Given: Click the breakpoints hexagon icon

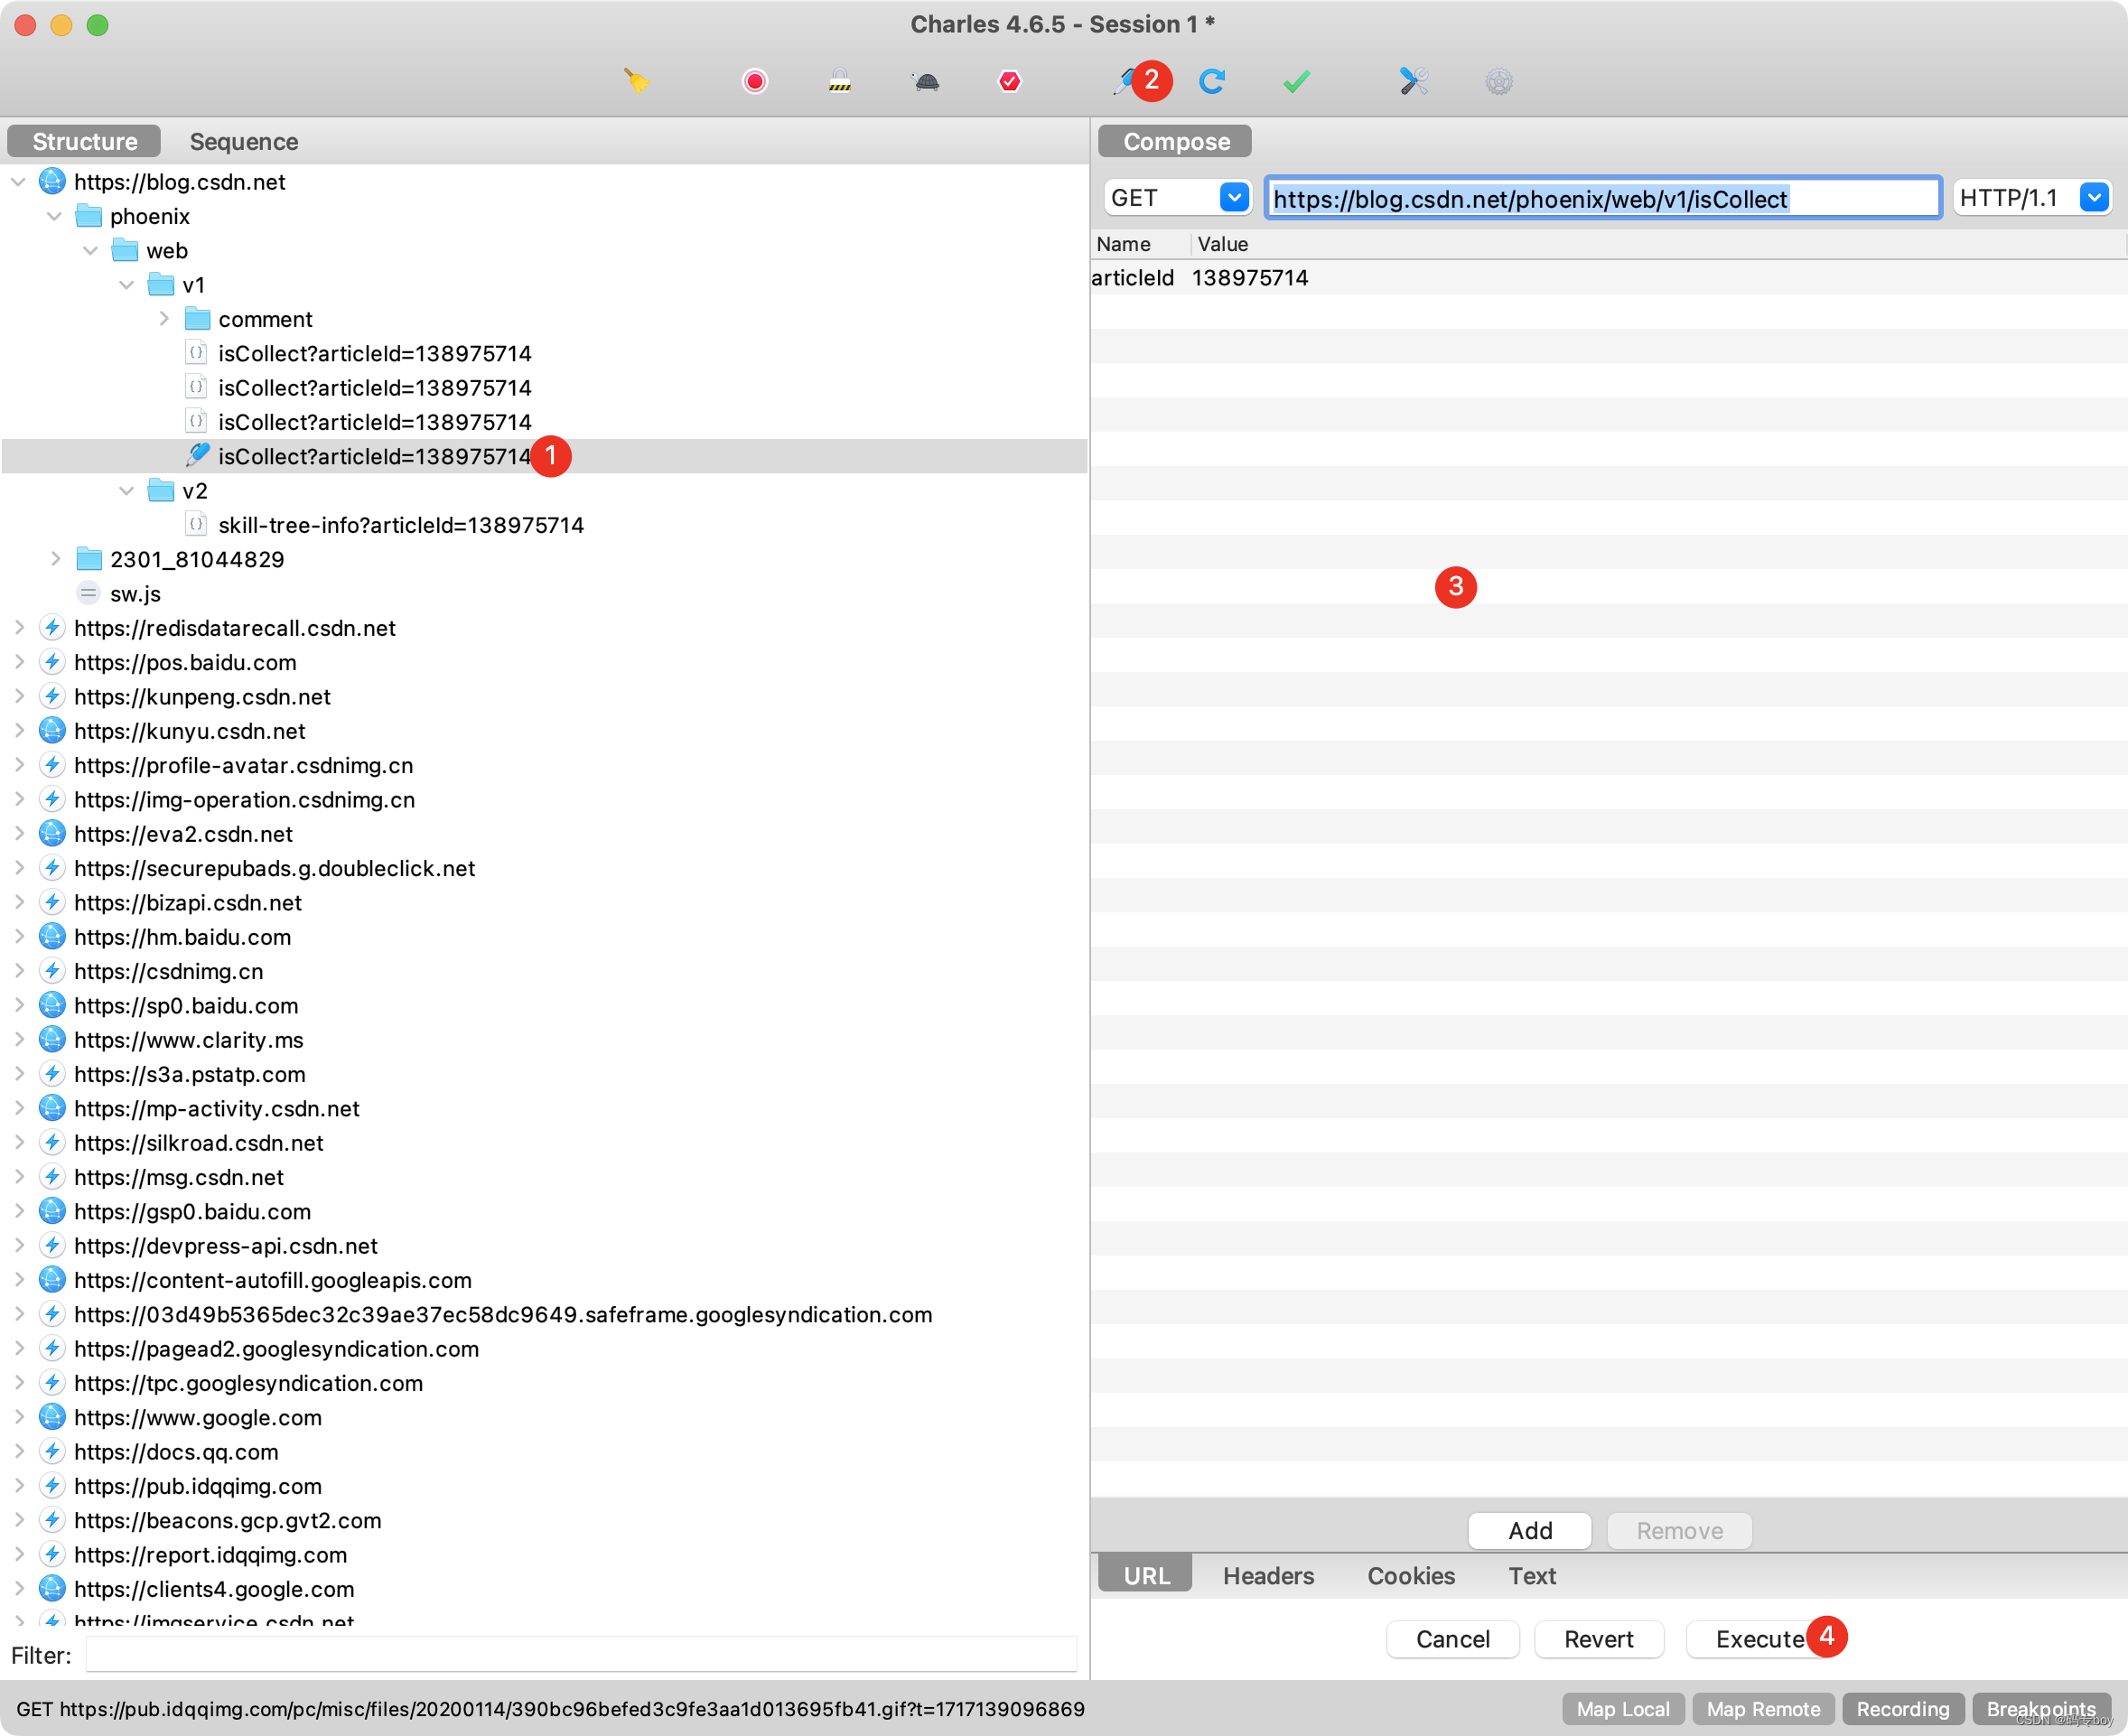Looking at the screenshot, I should (1010, 81).
